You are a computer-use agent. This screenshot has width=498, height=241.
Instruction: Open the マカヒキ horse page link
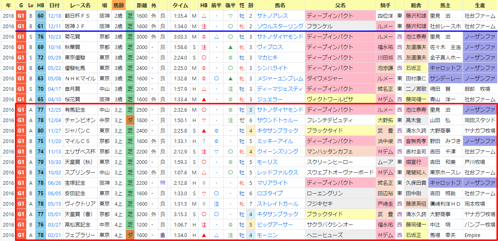coord(267,57)
